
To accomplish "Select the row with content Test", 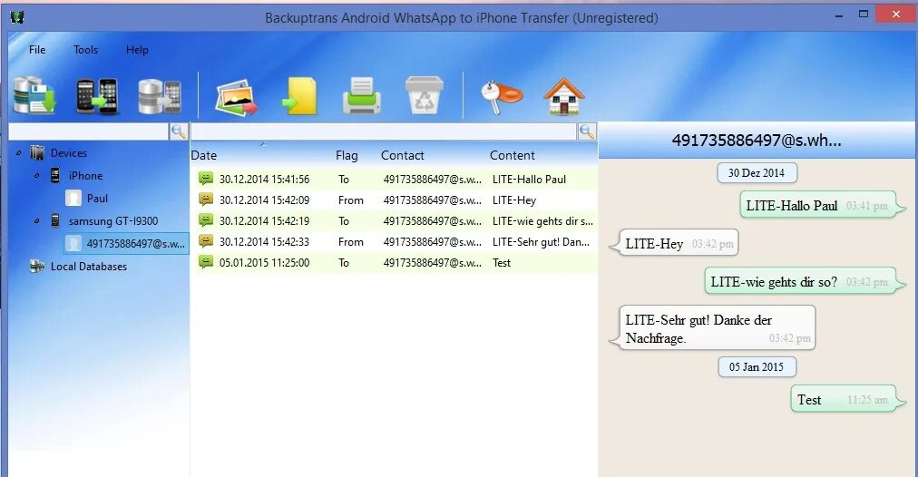I will [394, 263].
